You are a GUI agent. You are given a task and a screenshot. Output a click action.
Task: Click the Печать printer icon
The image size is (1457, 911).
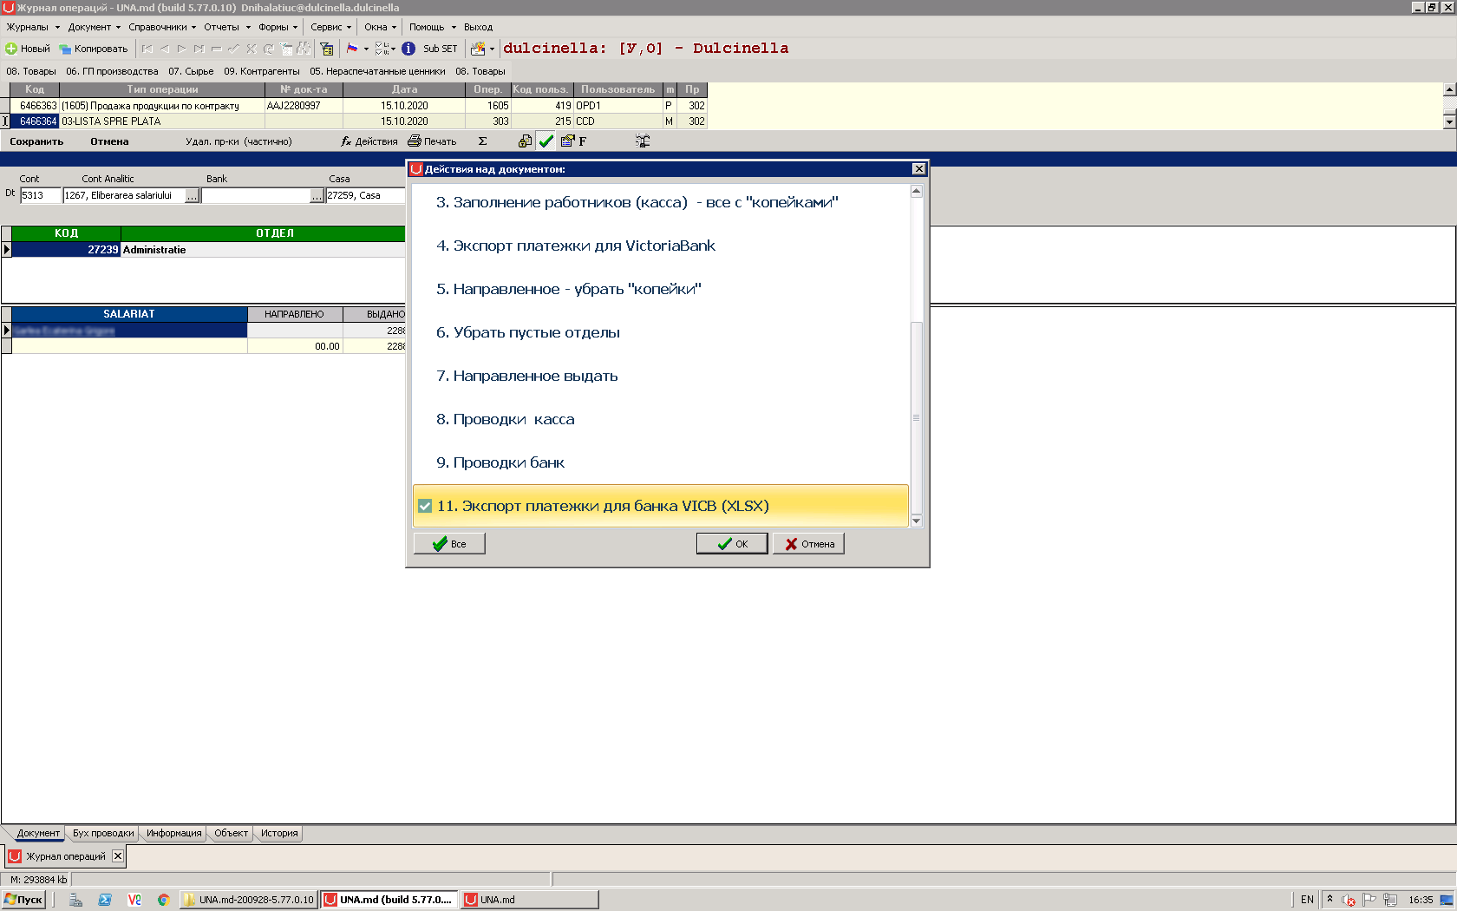click(415, 141)
